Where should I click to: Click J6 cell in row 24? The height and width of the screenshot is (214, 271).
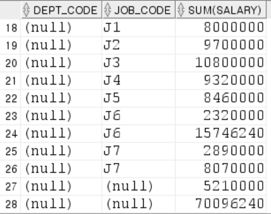click(x=138, y=133)
